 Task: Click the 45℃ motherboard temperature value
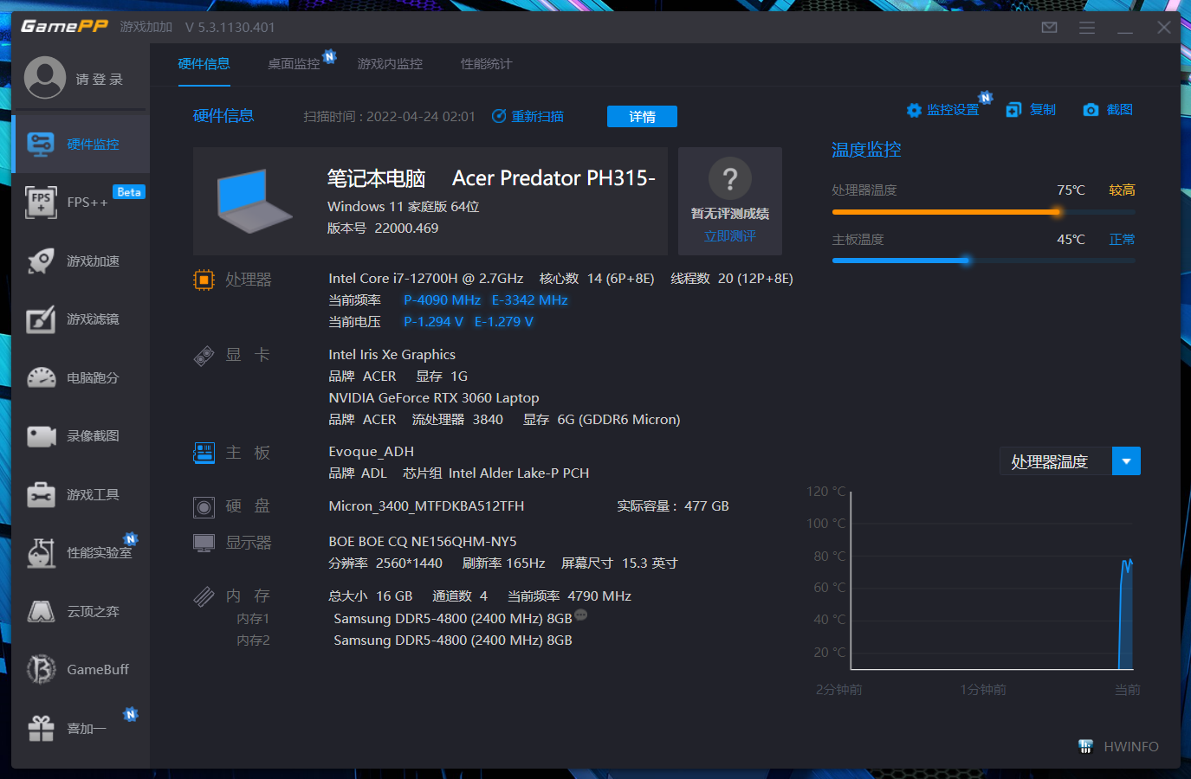[x=1071, y=240]
